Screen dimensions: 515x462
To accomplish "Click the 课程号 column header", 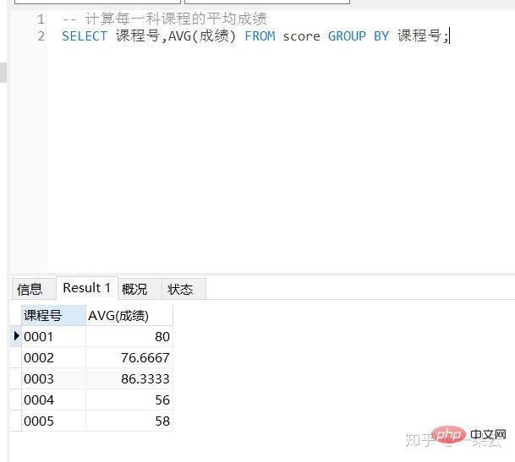I will click(53, 315).
